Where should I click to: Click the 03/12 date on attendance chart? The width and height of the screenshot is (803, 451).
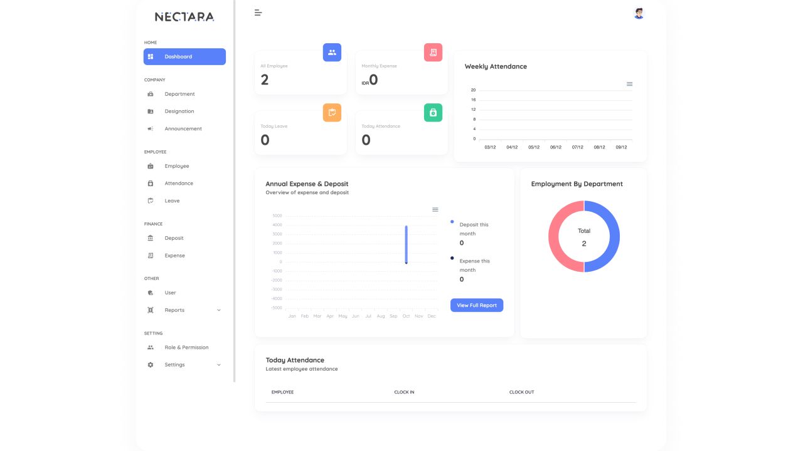pyautogui.click(x=491, y=147)
